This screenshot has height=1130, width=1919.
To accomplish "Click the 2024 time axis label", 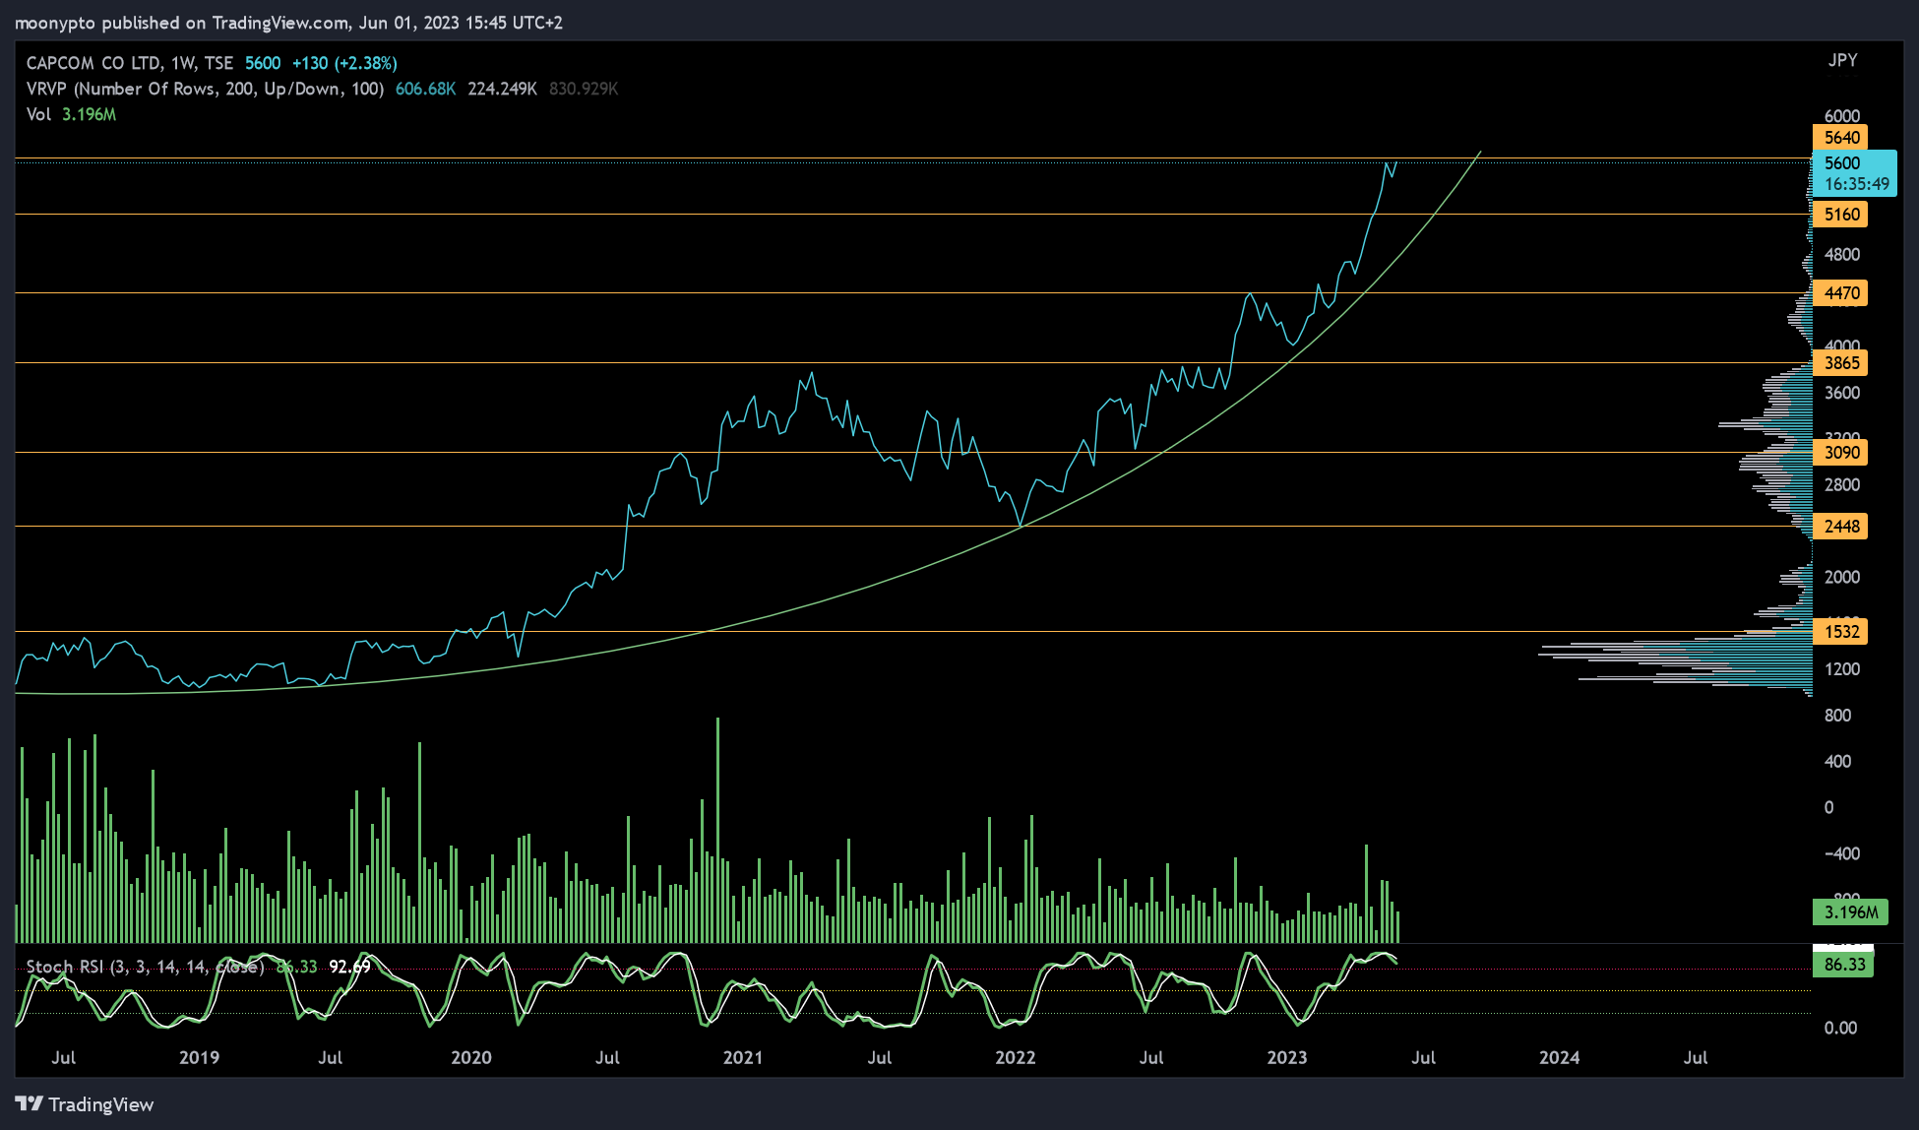I will tap(1559, 1057).
